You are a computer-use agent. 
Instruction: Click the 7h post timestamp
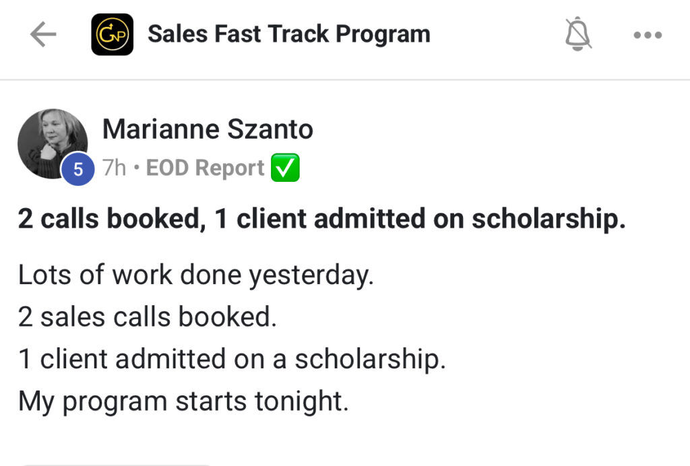pos(114,168)
